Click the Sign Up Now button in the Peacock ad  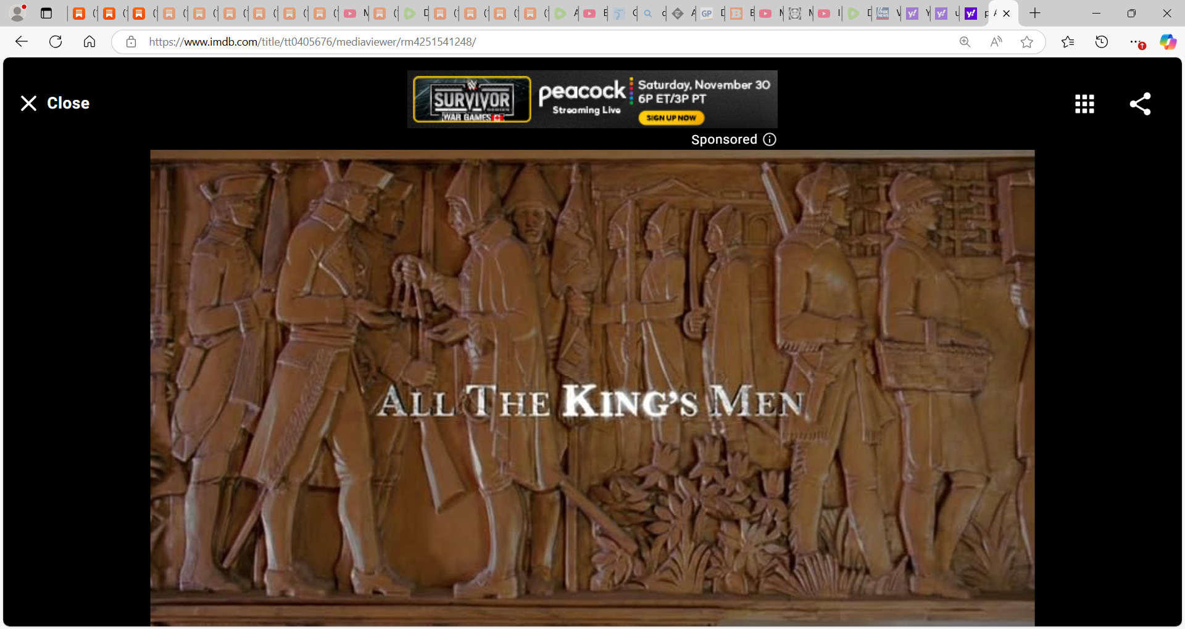click(x=671, y=118)
